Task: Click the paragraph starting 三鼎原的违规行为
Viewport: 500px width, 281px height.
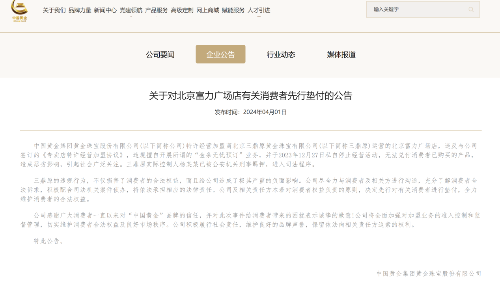Action: (x=249, y=190)
